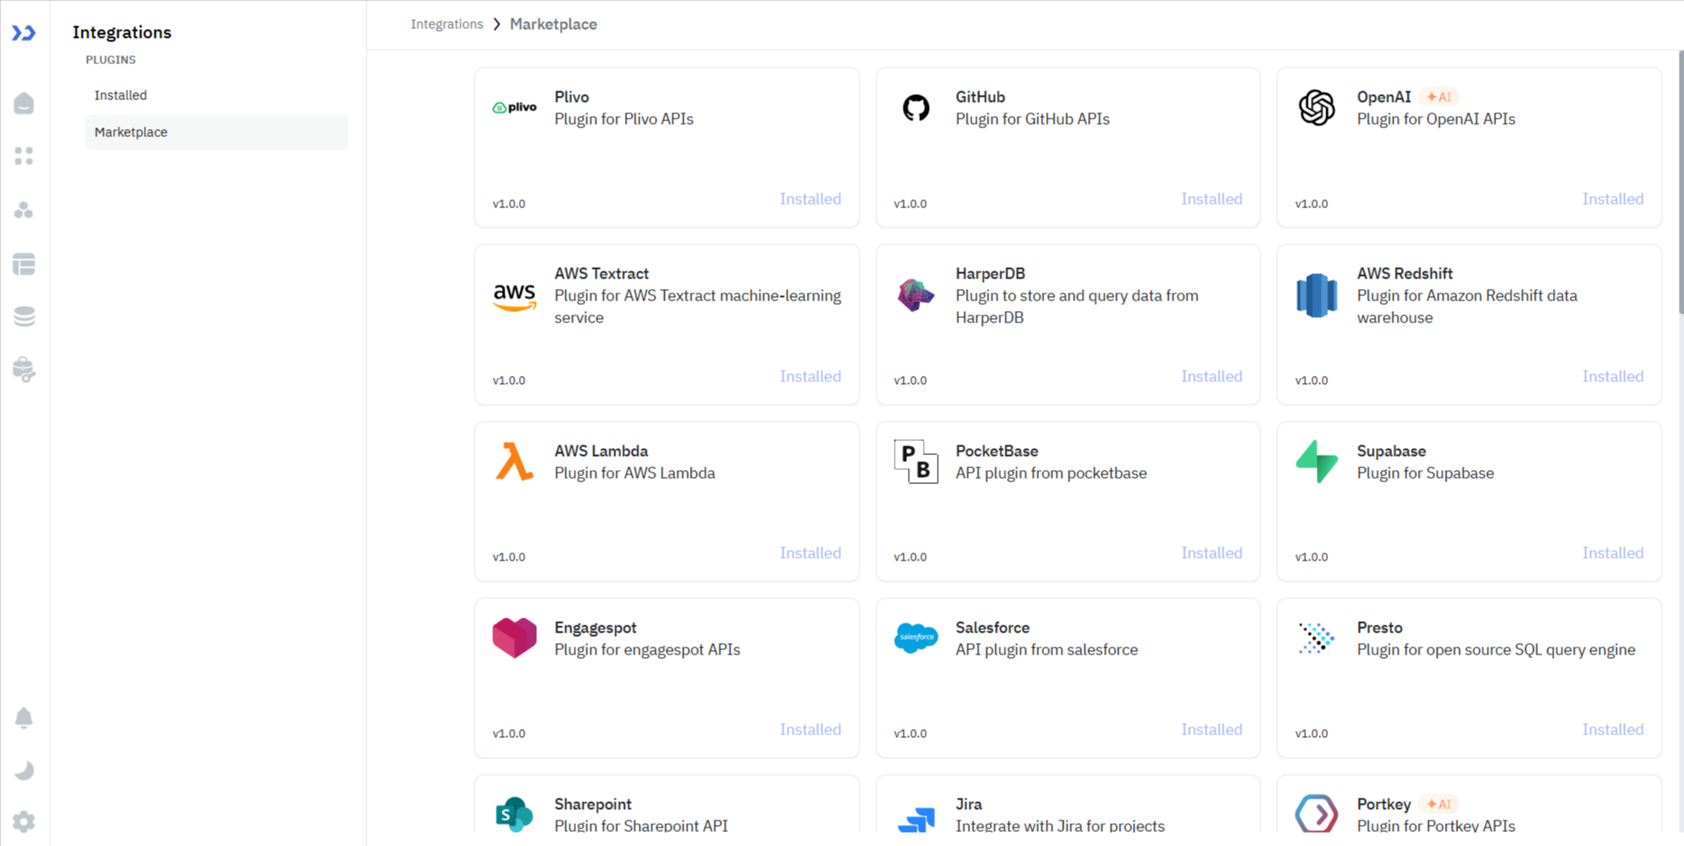Open the home dashboard sidebar icon
Viewport: 1684px width, 846px height.
click(x=24, y=104)
